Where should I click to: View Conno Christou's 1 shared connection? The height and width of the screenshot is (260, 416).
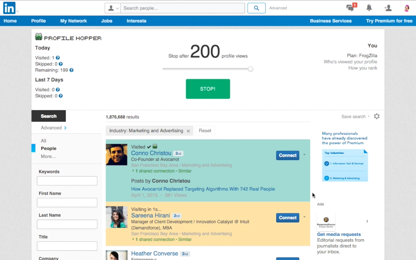click(155, 171)
